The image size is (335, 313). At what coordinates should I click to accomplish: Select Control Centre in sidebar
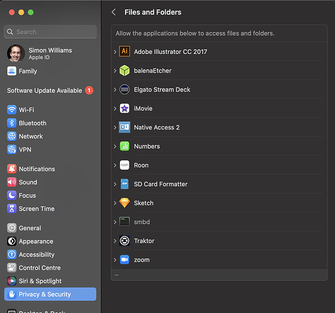coord(50,268)
